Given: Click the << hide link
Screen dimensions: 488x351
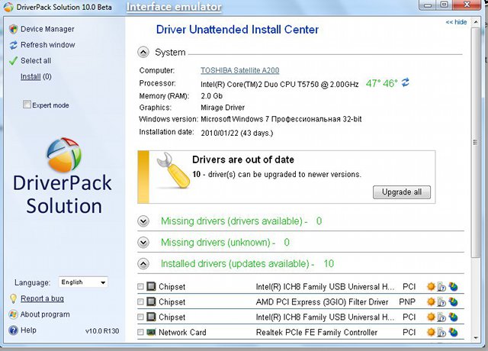Looking at the screenshot, I should pyautogui.click(x=456, y=22).
